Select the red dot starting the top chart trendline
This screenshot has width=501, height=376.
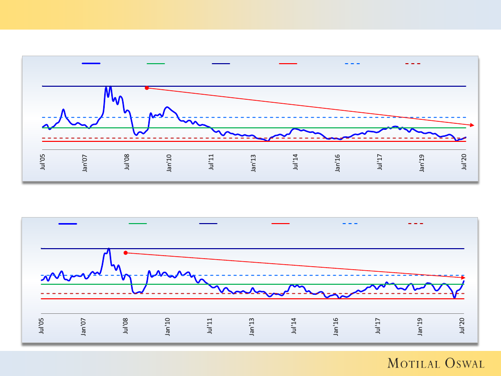(147, 88)
